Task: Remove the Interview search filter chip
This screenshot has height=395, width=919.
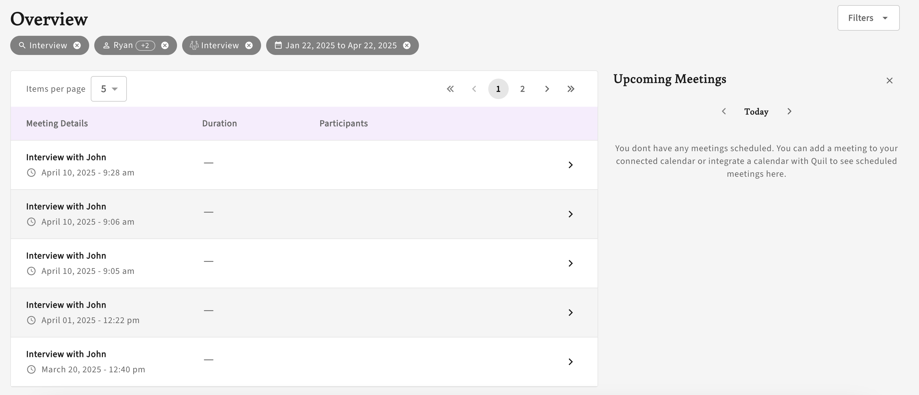Action: [x=77, y=45]
